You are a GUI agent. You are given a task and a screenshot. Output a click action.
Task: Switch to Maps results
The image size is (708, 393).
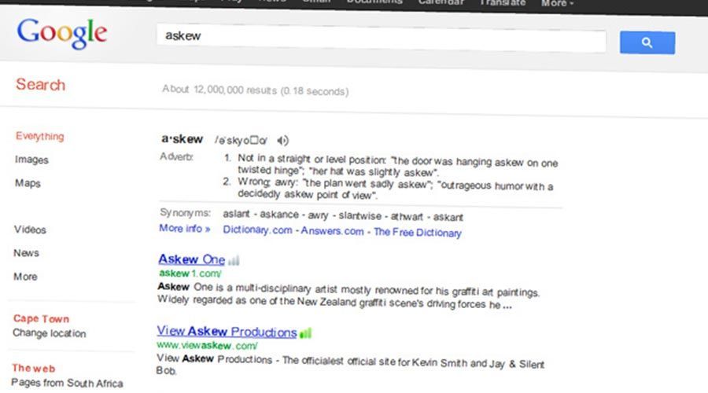click(28, 183)
